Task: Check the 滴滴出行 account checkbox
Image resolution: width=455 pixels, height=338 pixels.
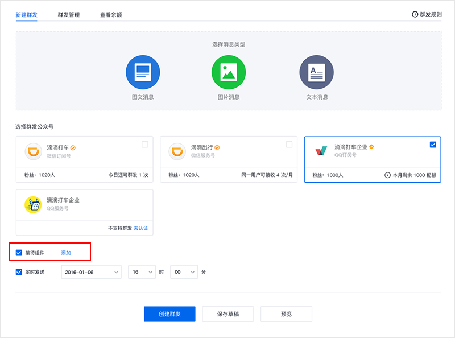Action: (289, 145)
